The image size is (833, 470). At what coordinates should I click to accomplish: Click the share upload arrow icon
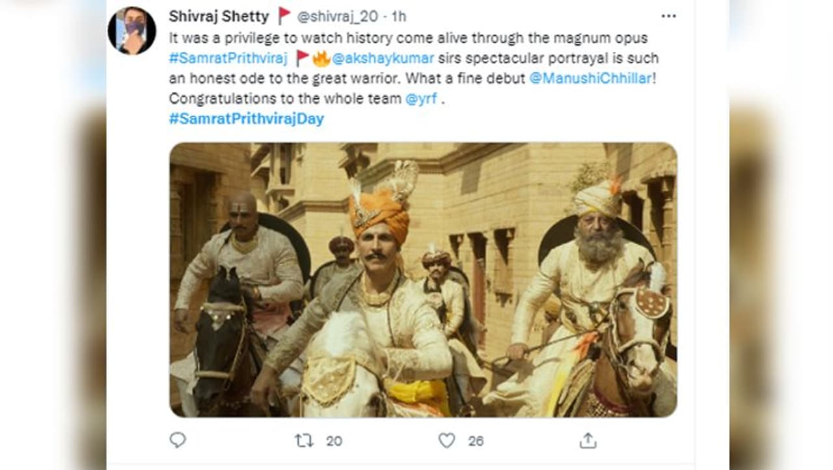point(588,441)
